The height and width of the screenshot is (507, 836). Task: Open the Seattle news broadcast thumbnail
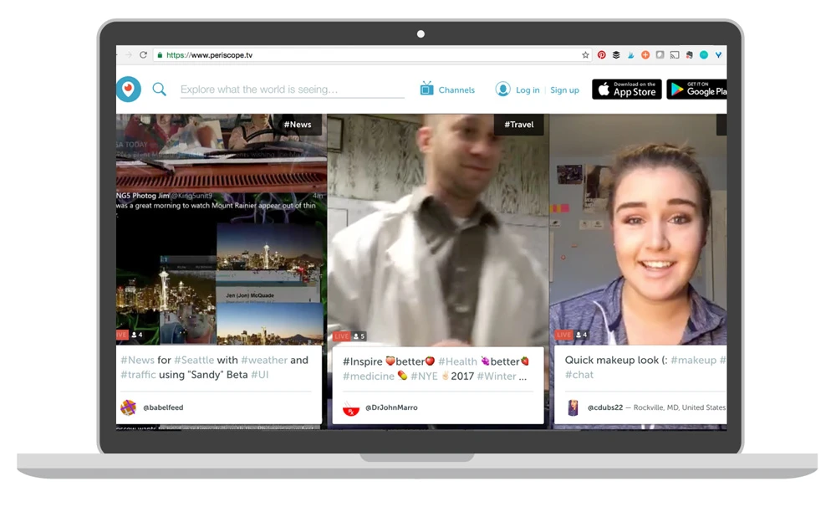(x=222, y=229)
